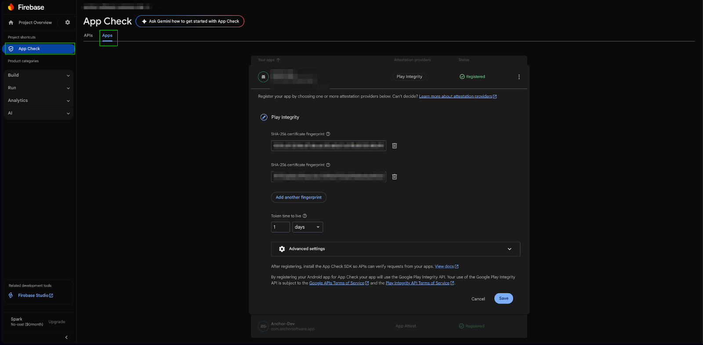This screenshot has width=703, height=345.
Task: Expand the Analytics category
Action: pos(39,101)
